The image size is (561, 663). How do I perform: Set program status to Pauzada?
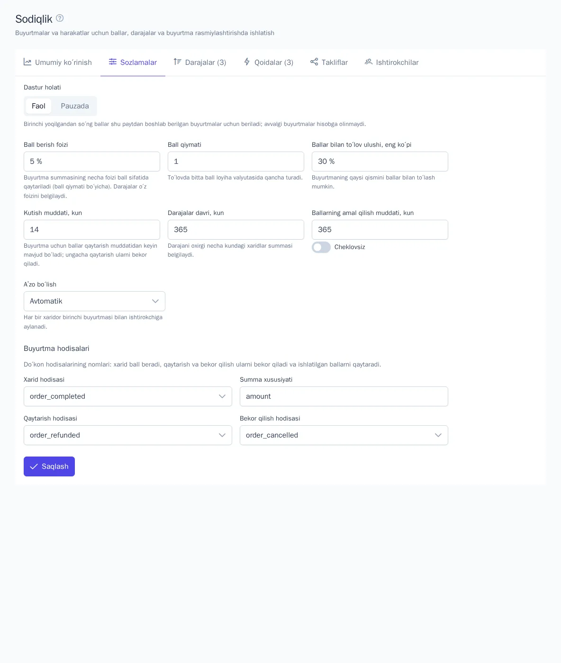(75, 106)
